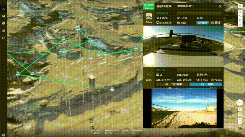
Task: Close the device status panel
Action: coord(220,6)
